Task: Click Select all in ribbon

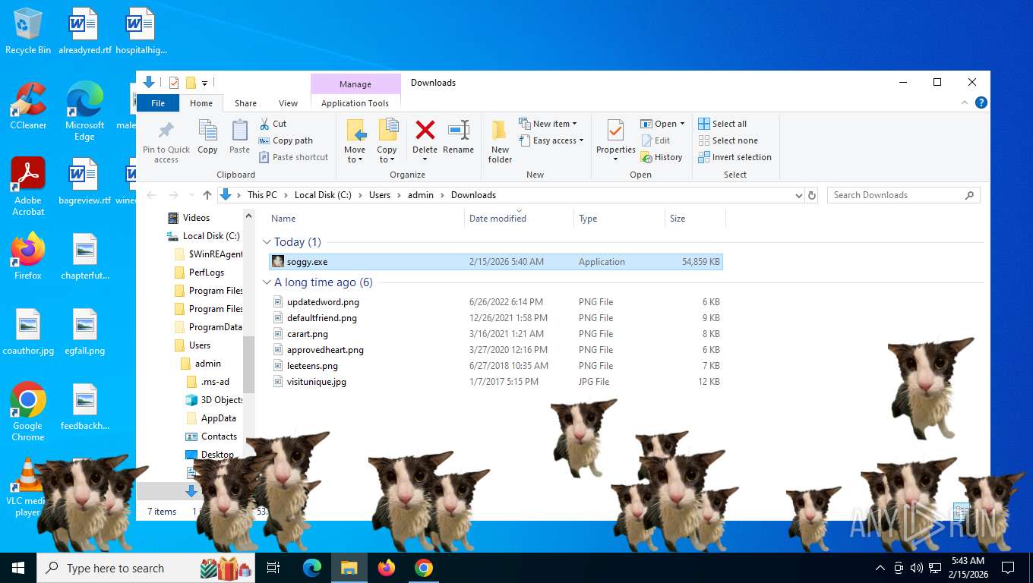Action: pos(722,124)
